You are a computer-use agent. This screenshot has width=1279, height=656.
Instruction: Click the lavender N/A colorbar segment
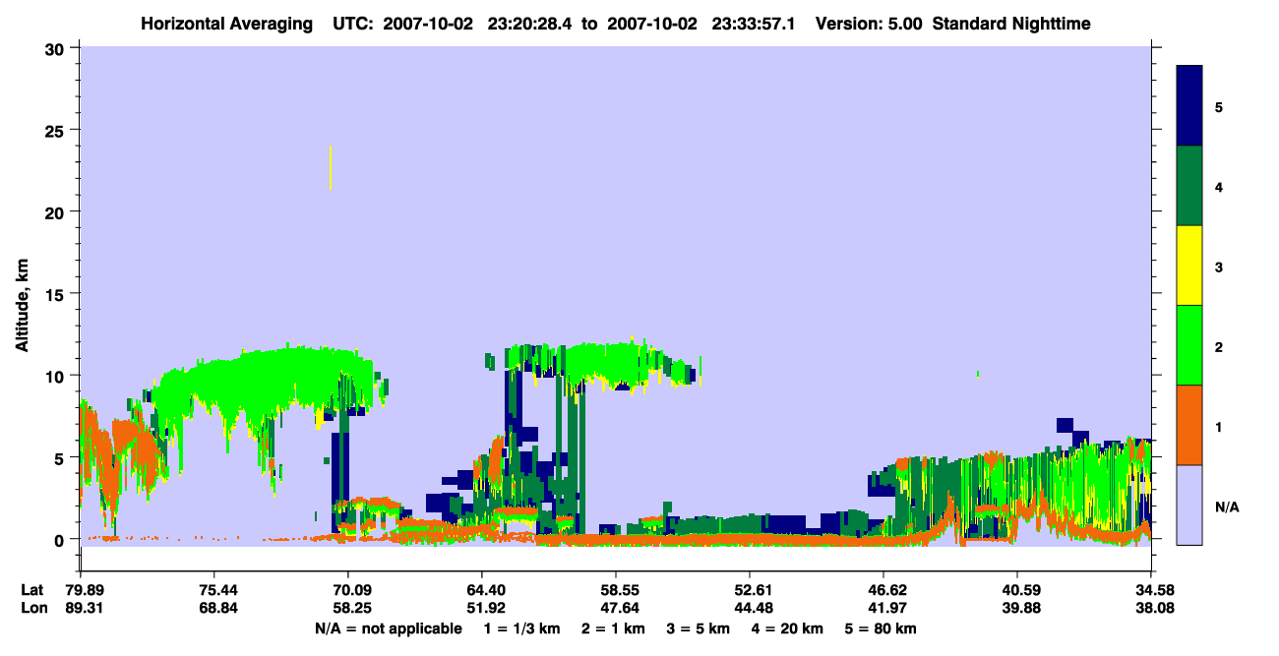1189,505
